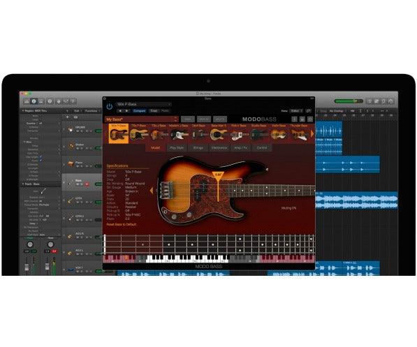Open Library from Logic's toolbar
Image resolution: width=417 pixels, height=347 pixels.
coord(27,101)
